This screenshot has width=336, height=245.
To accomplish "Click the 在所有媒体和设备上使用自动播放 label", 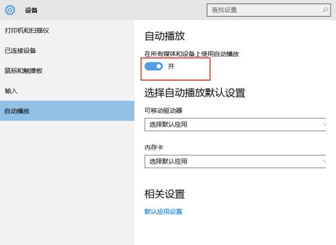I will (x=192, y=54).
